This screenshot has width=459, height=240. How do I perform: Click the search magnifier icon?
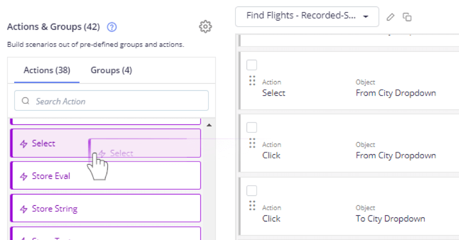point(25,101)
